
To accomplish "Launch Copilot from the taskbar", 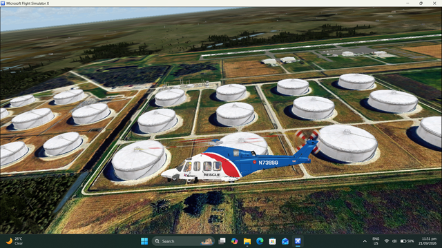I will pos(235,241).
